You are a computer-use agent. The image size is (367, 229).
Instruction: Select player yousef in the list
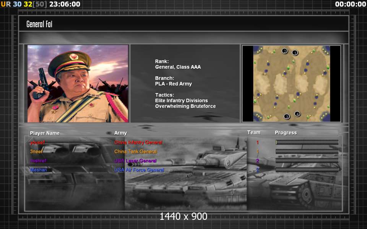(37, 142)
